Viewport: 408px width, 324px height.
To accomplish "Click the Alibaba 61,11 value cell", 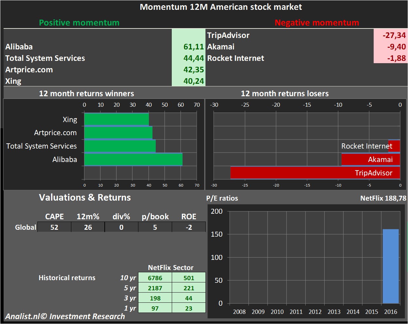I will tap(189, 47).
